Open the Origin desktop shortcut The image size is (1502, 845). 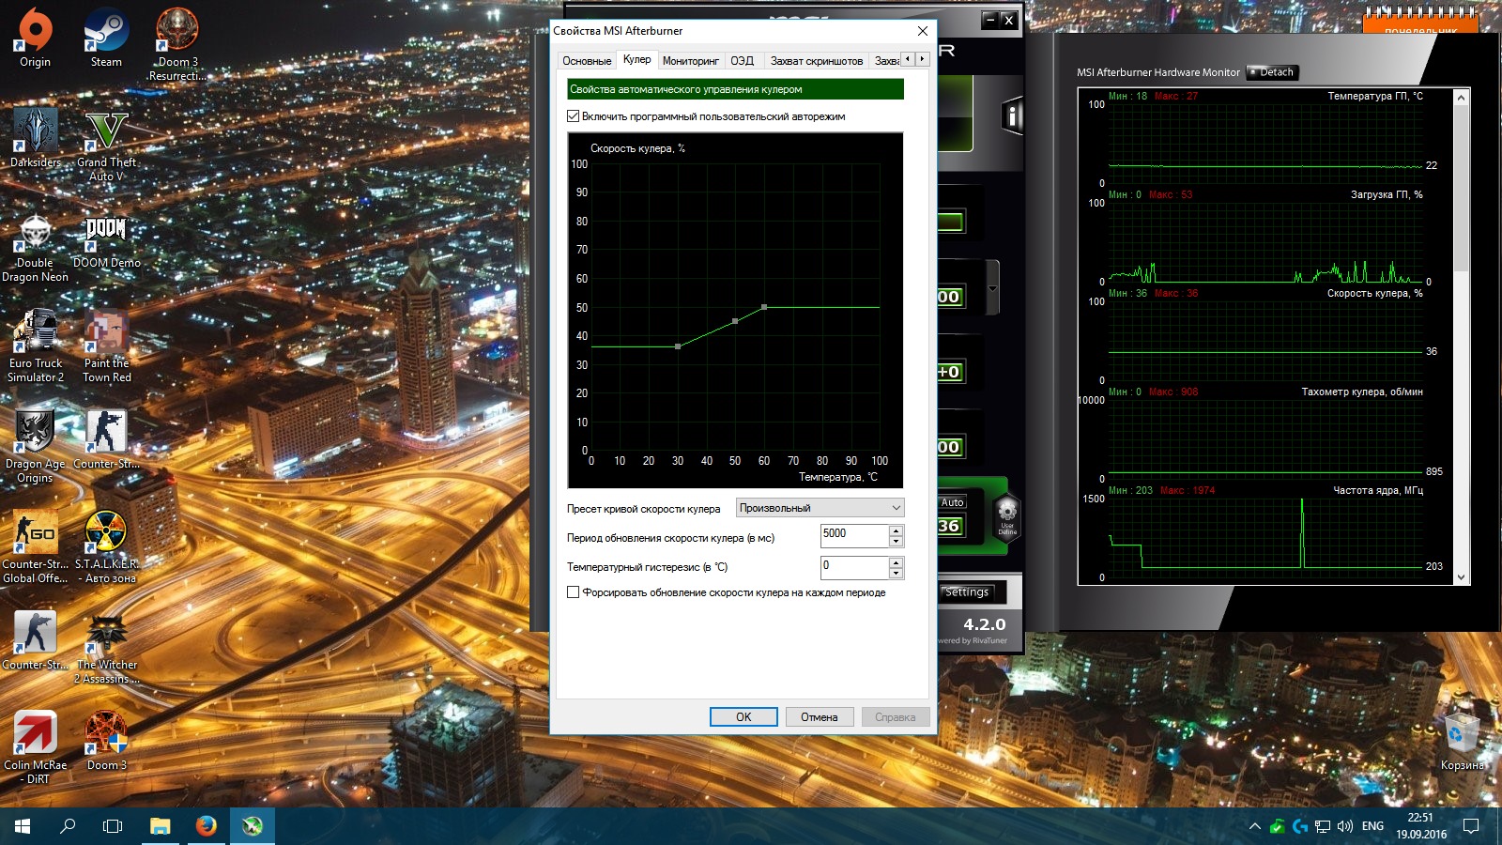point(35,38)
